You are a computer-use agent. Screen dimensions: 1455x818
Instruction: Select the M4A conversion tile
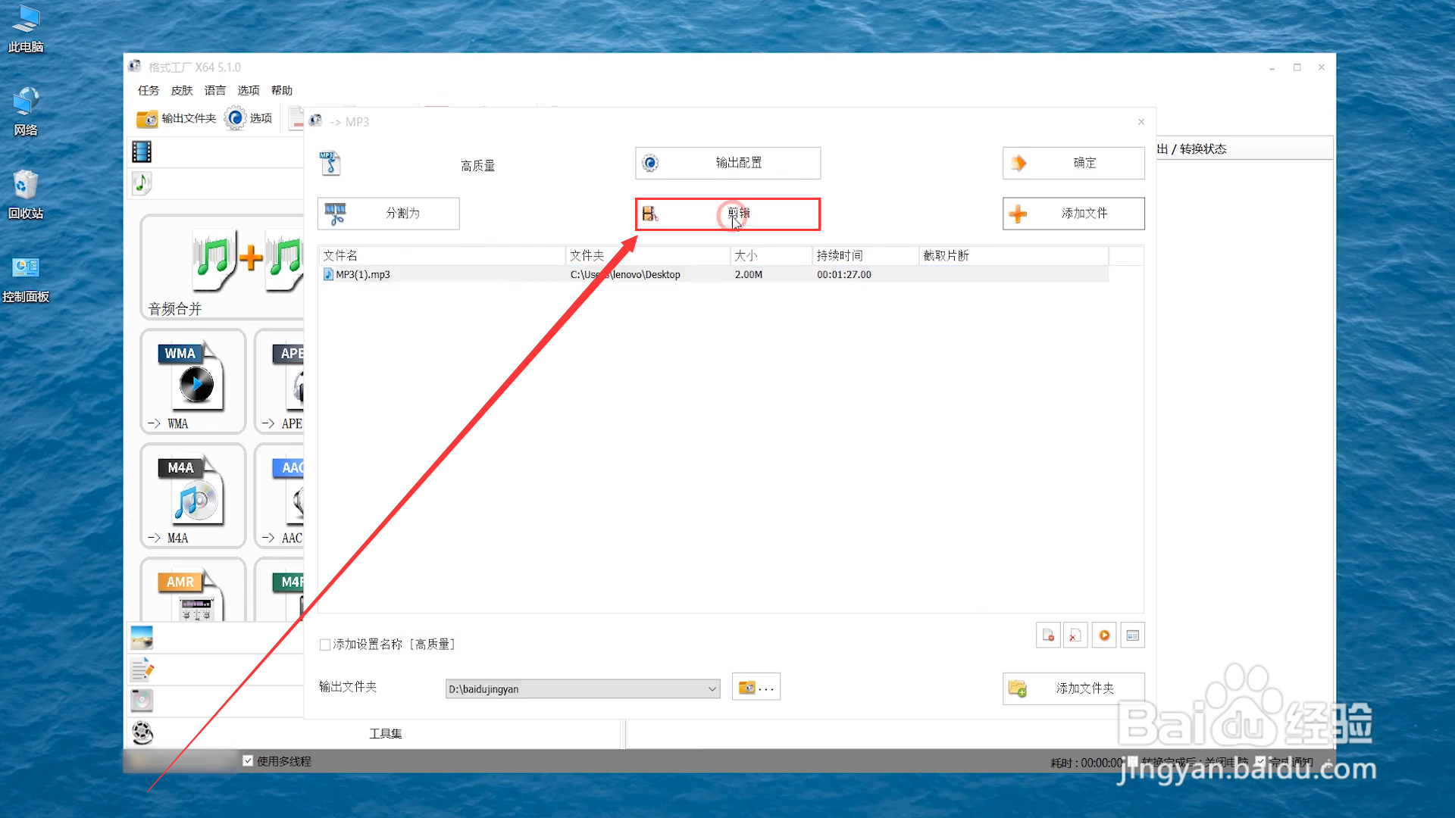[193, 496]
